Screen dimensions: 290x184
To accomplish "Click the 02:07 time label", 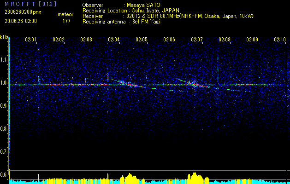I will tap(197, 40).
